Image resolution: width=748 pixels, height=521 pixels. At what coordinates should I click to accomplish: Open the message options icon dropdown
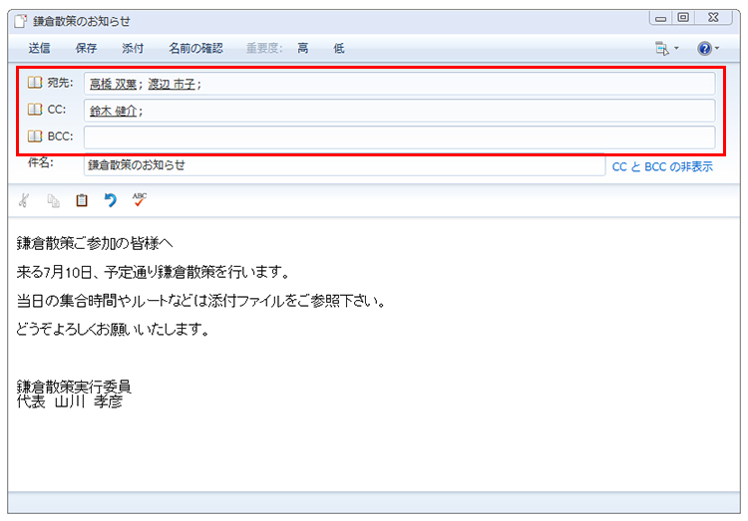(x=667, y=48)
